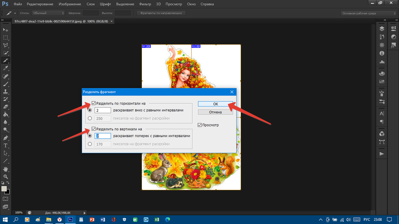Viewport: 399px width, 224px height.
Task: Select the Clone Stamp tool
Action: pyautogui.click(x=6, y=91)
